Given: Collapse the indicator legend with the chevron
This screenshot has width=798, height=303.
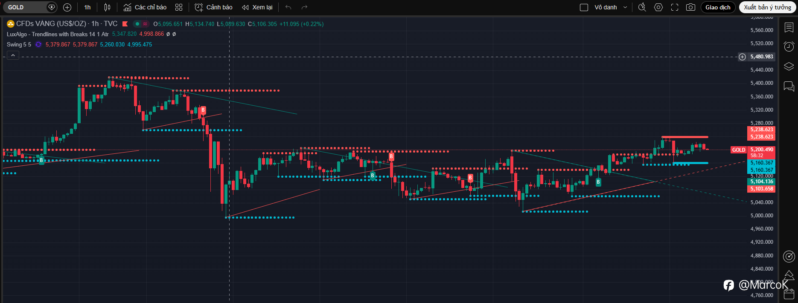Looking at the screenshot, I should 13,55.
